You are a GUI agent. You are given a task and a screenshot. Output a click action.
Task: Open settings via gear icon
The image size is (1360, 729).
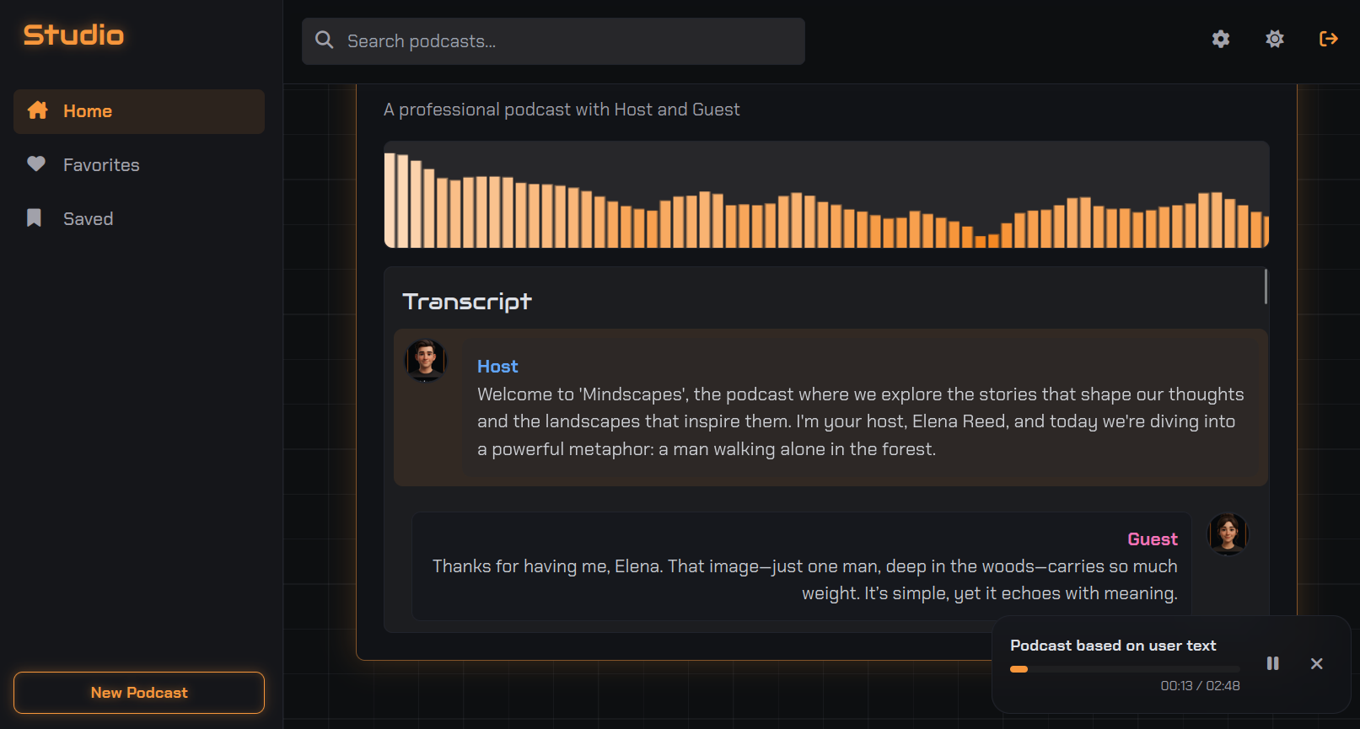pos(1221,39)
